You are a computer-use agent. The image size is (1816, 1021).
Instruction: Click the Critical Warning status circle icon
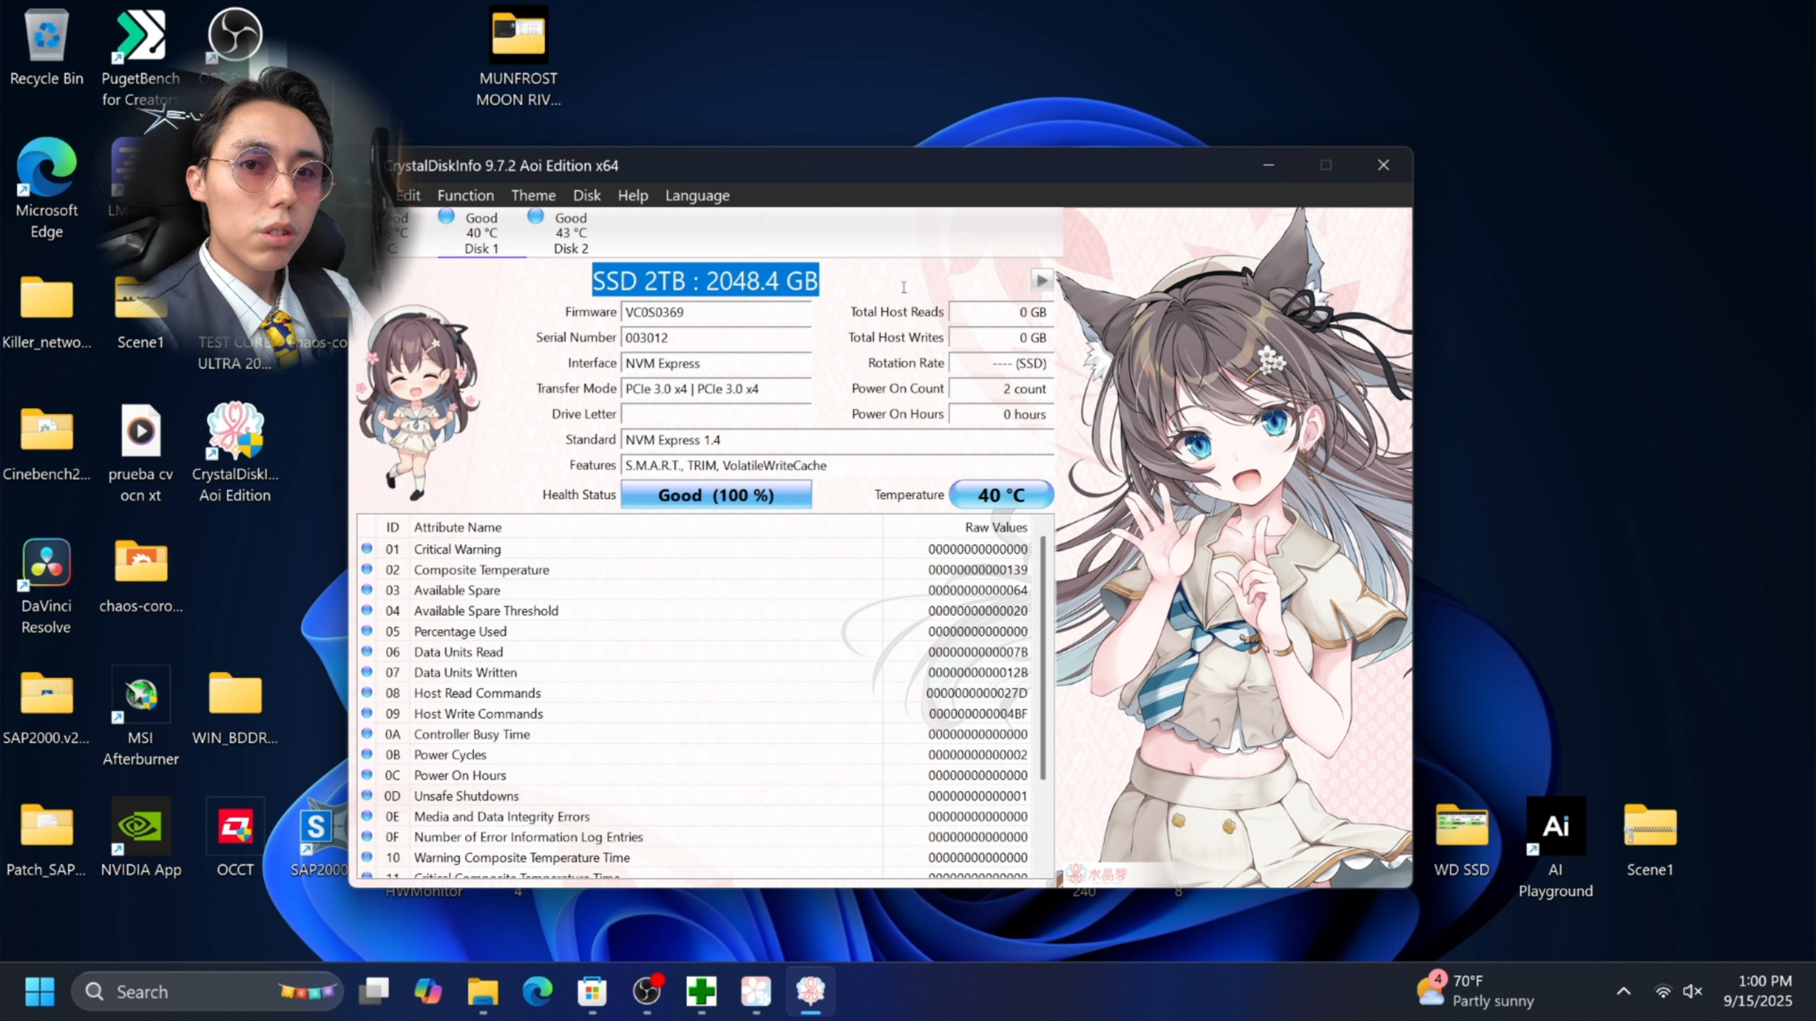(367, 548)
